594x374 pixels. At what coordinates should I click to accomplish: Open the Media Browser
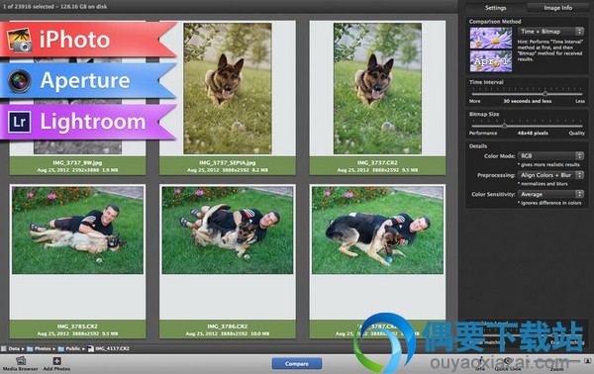(x=21, y=363)
